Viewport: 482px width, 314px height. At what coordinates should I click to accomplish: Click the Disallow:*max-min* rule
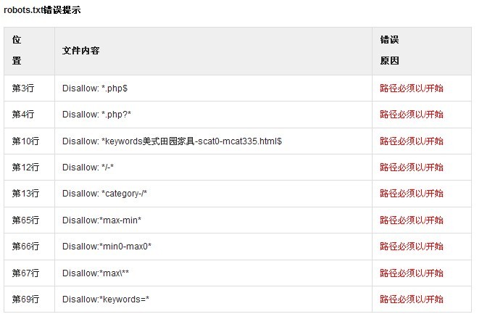coord(101,220)
